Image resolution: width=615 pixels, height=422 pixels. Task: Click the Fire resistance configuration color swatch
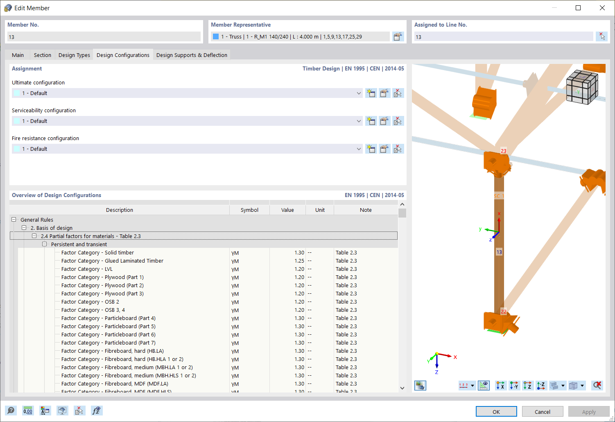[17, 149]
